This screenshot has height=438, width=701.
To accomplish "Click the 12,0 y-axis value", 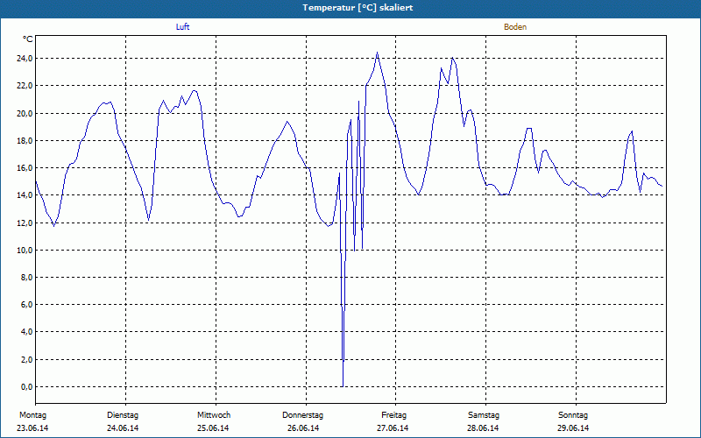I will pos(26,223).
